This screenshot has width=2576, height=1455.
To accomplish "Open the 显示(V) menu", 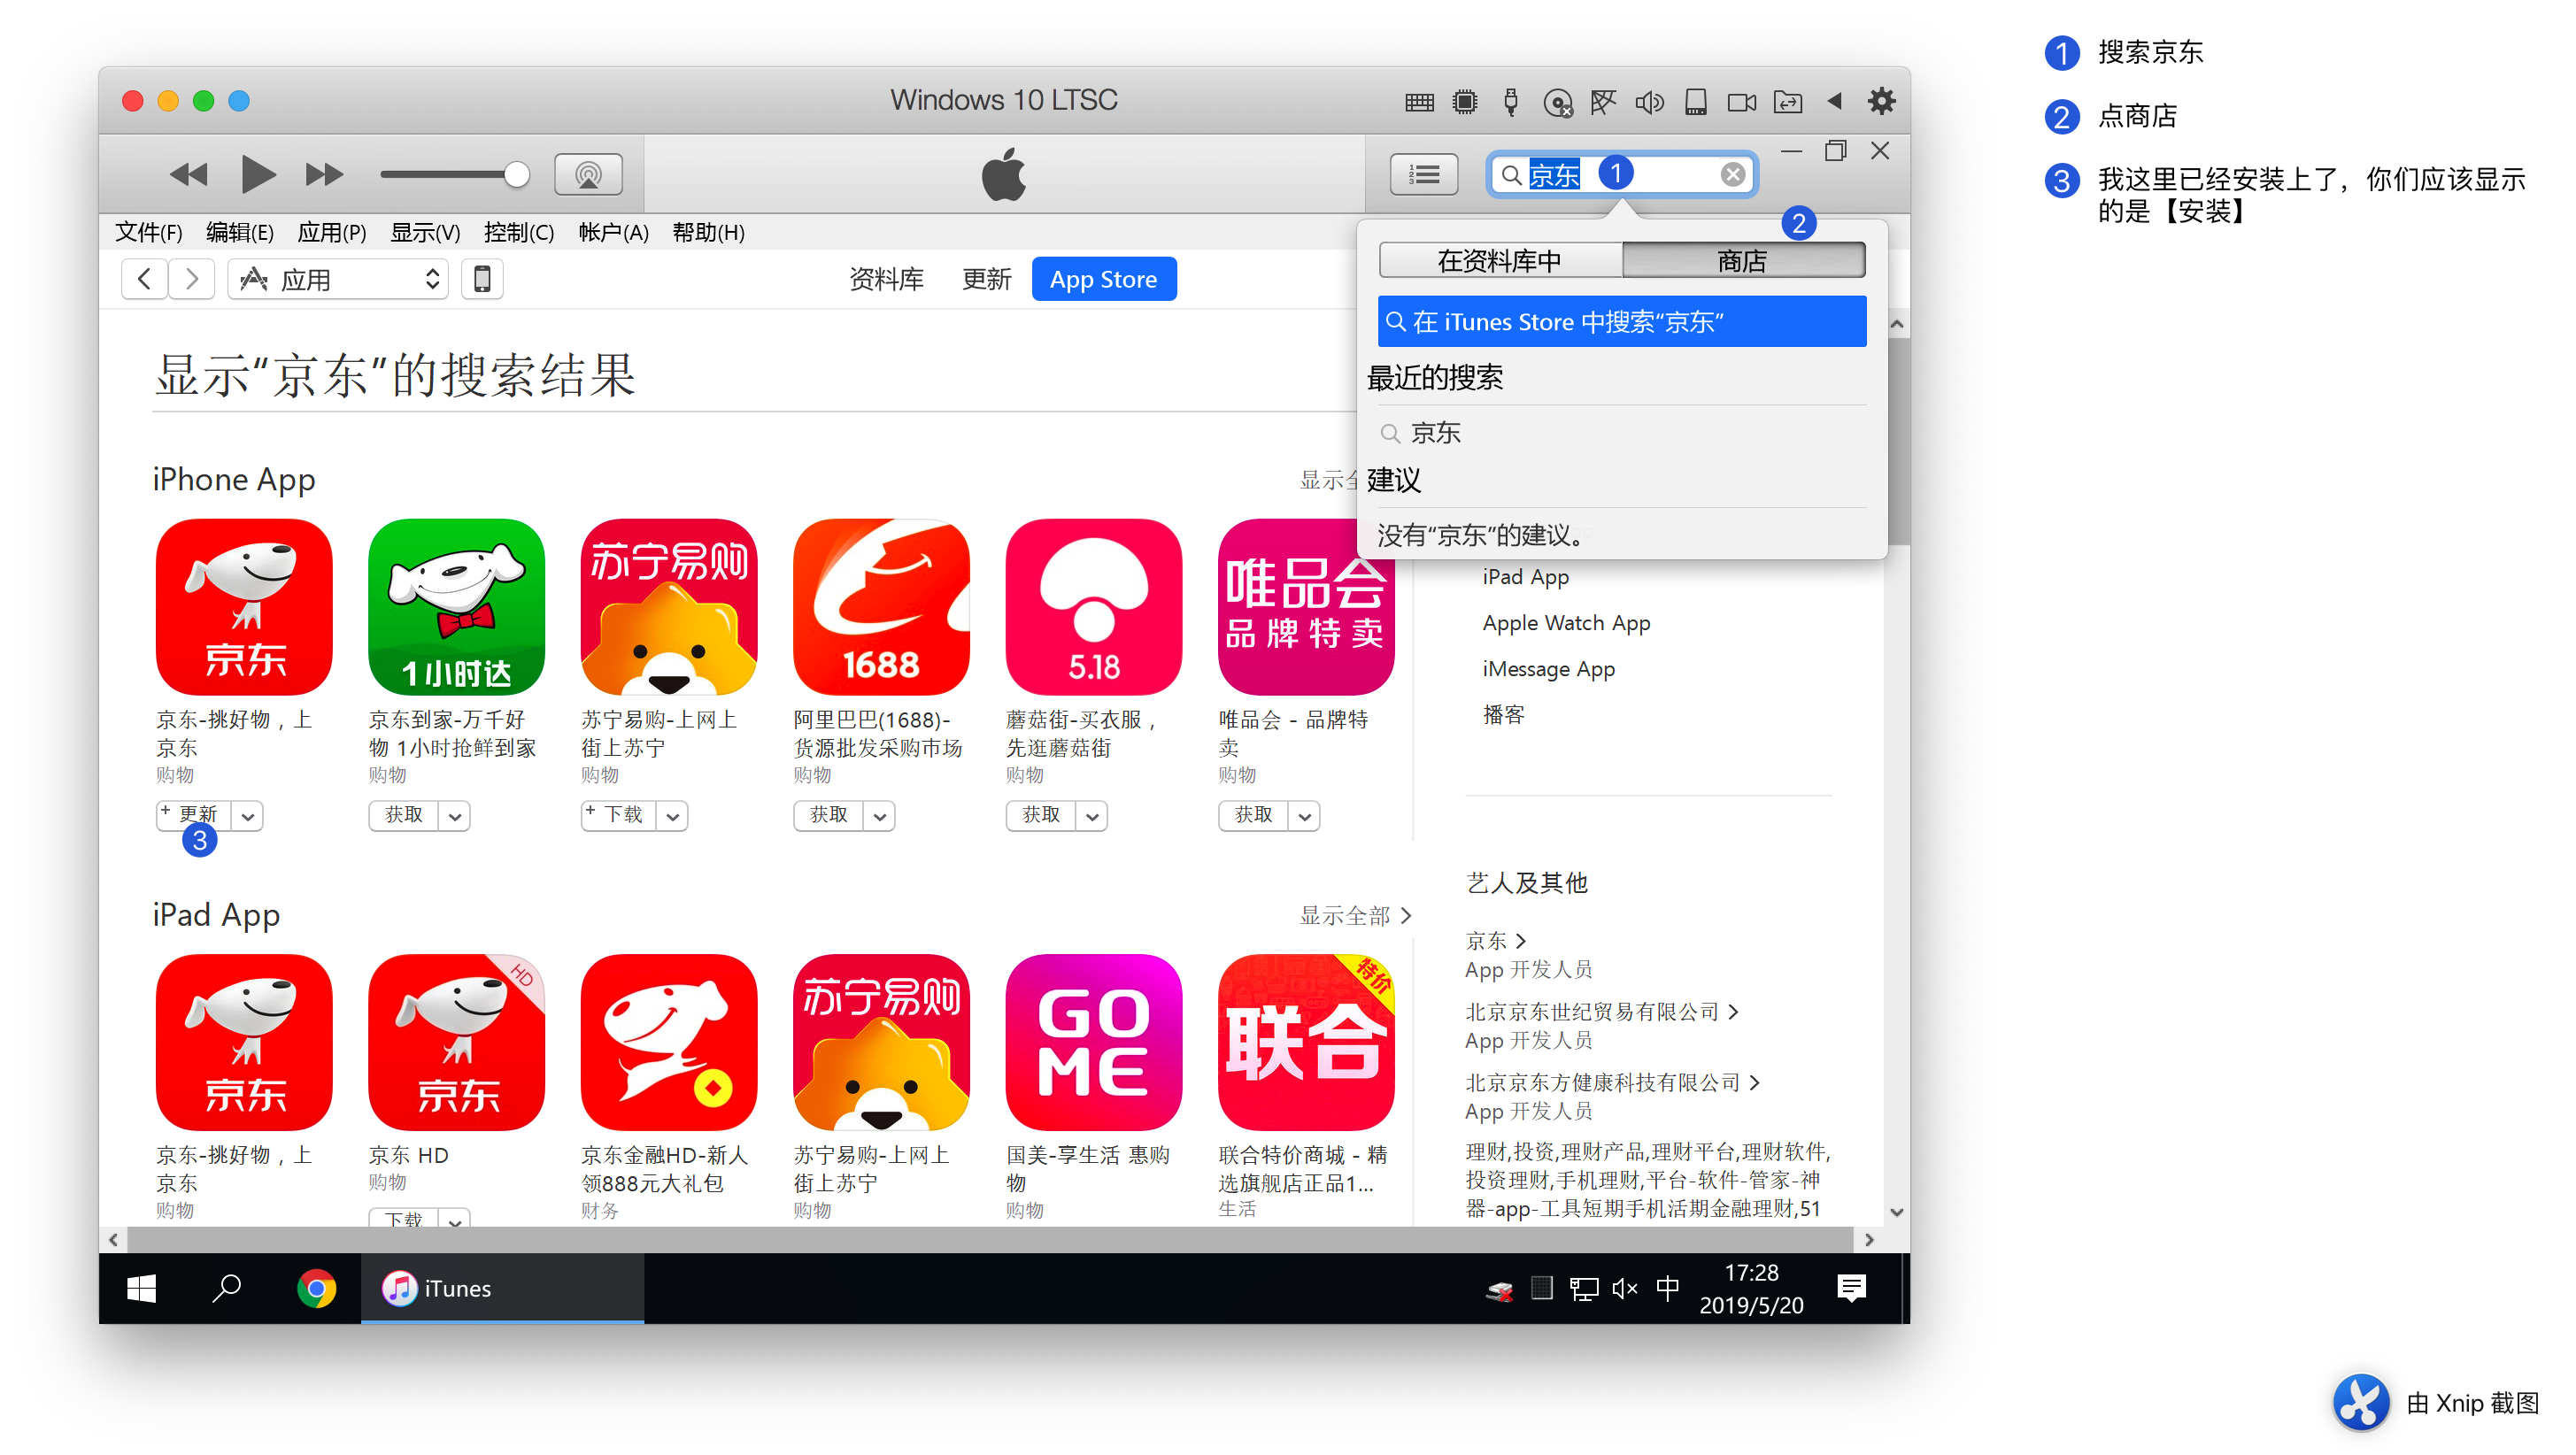I will (x=425, y=232).
